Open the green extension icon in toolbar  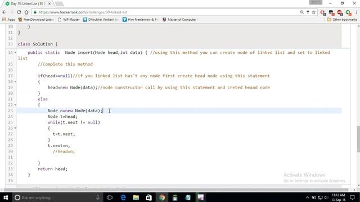[348, 12]
